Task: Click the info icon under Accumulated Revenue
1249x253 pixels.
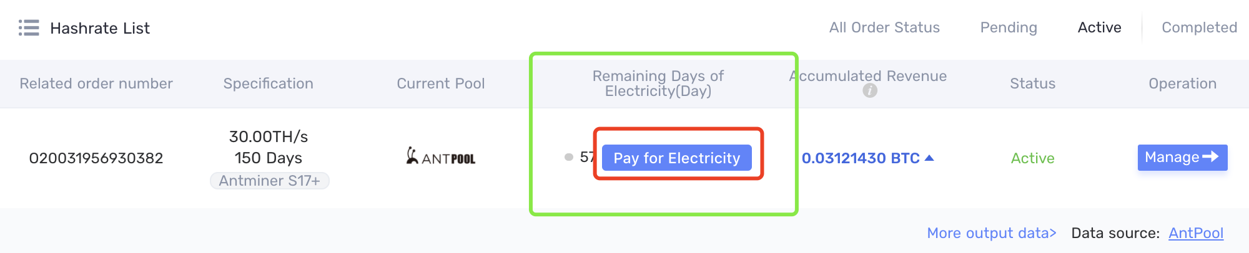Action: (870, 91)
